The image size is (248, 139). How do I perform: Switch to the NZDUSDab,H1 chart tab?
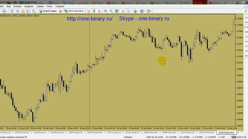[22, 133]
